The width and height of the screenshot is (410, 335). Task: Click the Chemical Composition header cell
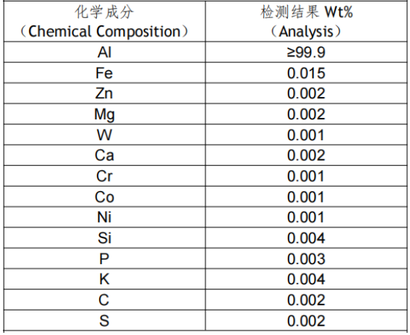click(x=105, y=21)
